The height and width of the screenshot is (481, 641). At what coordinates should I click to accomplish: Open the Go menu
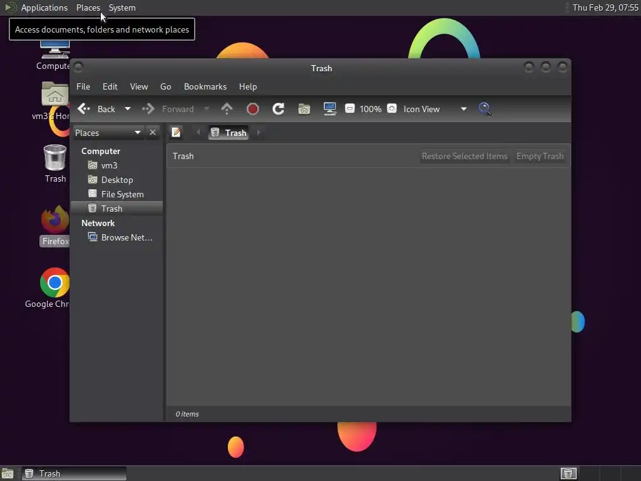tap(165, 86)
